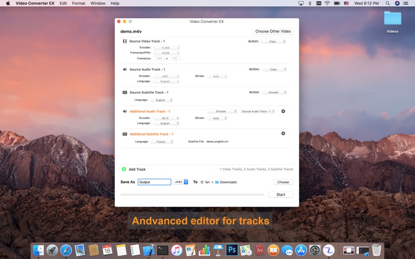415x259 pixels.
Task: Open iTunes music icon in dock
Action: coord(176,250)
